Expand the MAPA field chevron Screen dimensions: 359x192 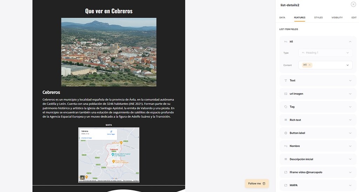(x=350, y=185)
